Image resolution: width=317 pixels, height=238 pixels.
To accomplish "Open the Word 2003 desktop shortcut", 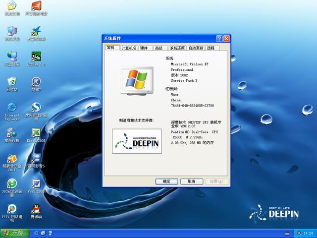I will (x=36, y=184).
